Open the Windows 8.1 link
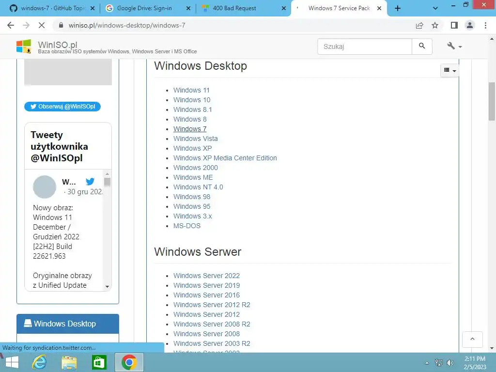496x372 pixels. [x=193, y=109]
